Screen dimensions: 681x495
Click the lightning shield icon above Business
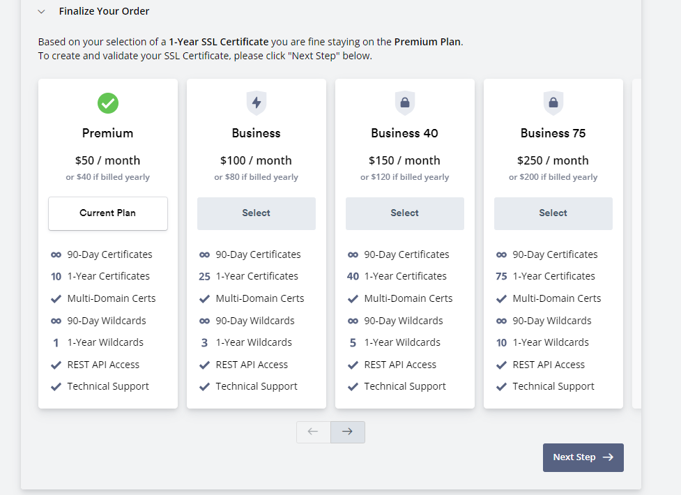[257, 103]
